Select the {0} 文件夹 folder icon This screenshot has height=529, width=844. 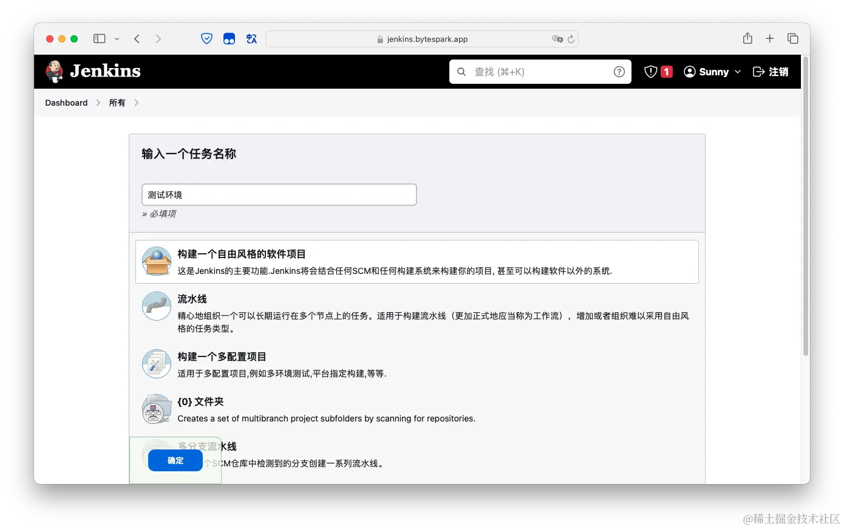(x=156, y=409)
